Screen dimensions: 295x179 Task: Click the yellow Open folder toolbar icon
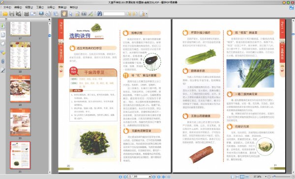[x=5, y=14]
